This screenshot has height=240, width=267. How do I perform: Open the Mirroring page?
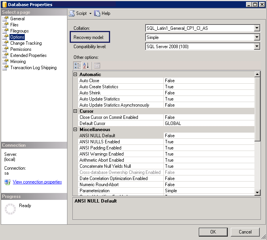18,62
